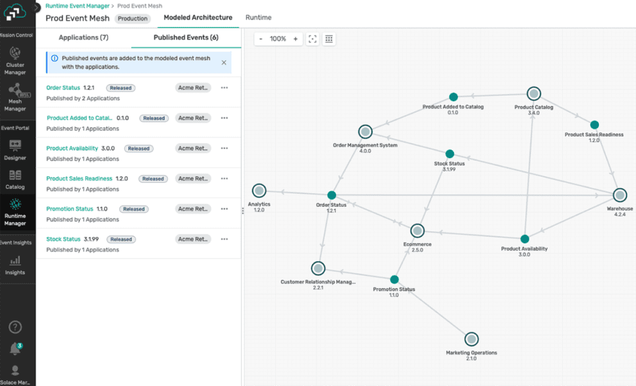Dismiss the published events info banner
The image size is (636, 386).
click(x=224, y=63)
